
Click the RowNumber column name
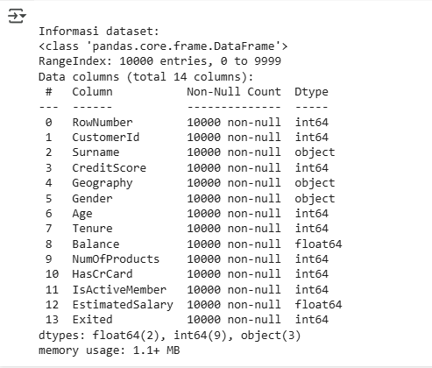coord(103,122)
